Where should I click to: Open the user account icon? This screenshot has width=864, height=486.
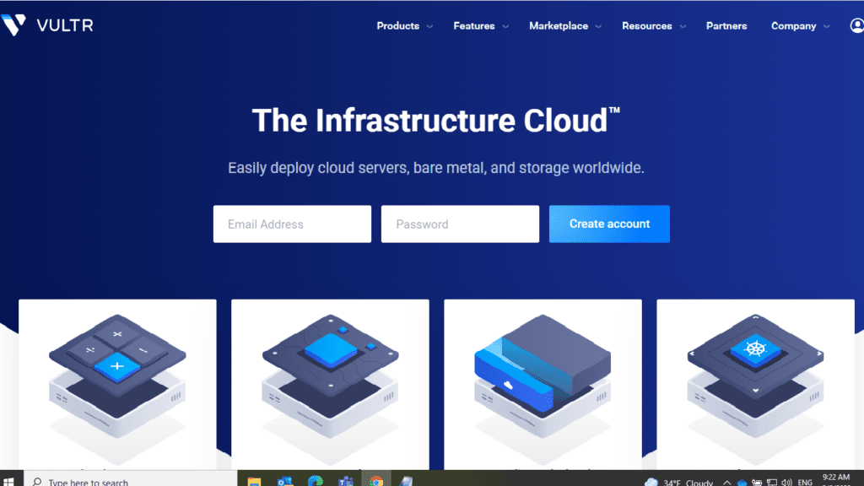coord(857,25)
